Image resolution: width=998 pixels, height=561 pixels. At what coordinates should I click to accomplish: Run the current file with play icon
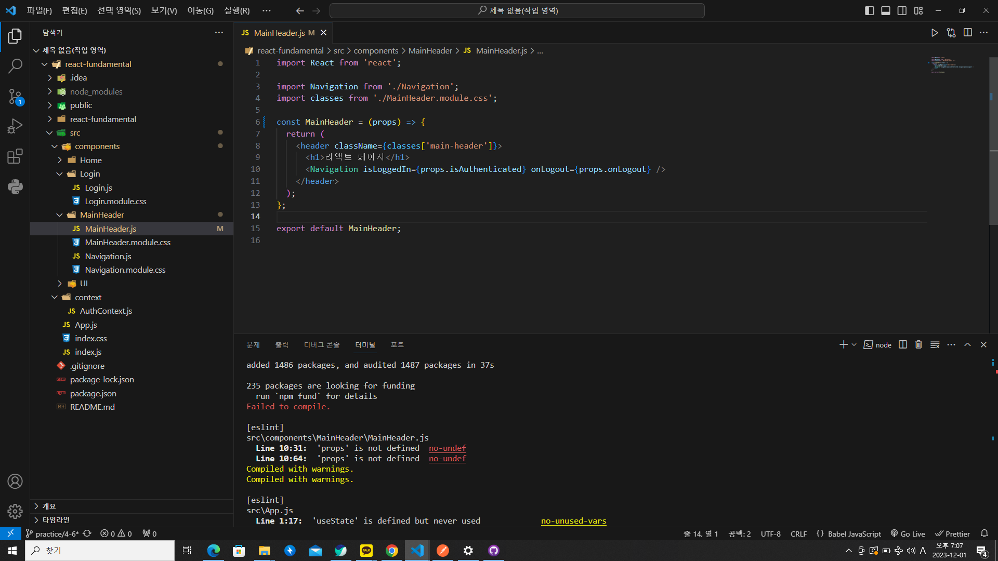(x=935, y=33)
